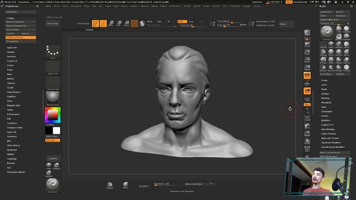The width and height of the screenshot is (356, 200).
Task: Click the Home Page button
Action: pos(52,23)
